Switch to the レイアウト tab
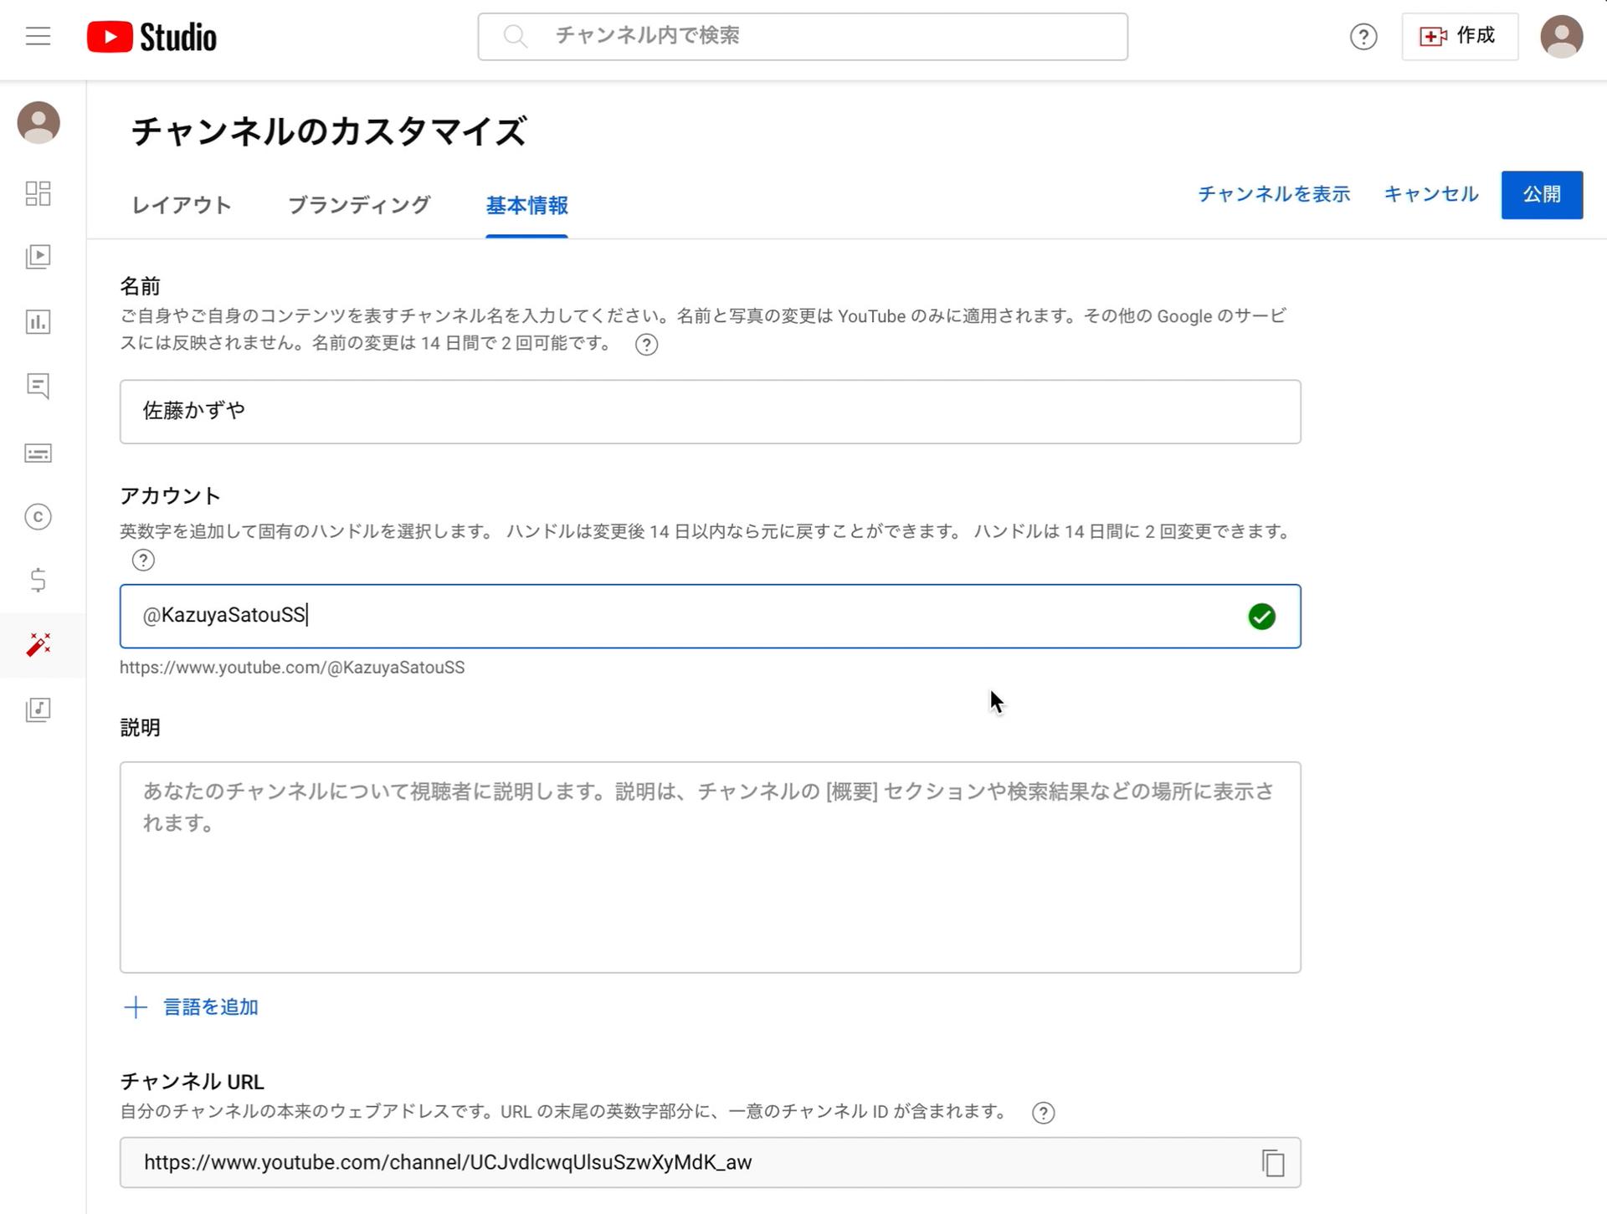 [181, 205]
